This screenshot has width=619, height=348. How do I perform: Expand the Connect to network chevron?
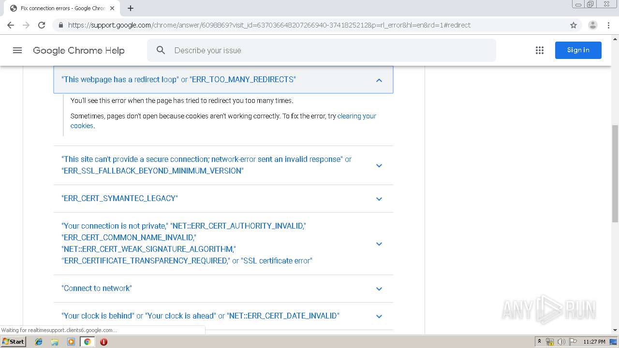(379, 289)
